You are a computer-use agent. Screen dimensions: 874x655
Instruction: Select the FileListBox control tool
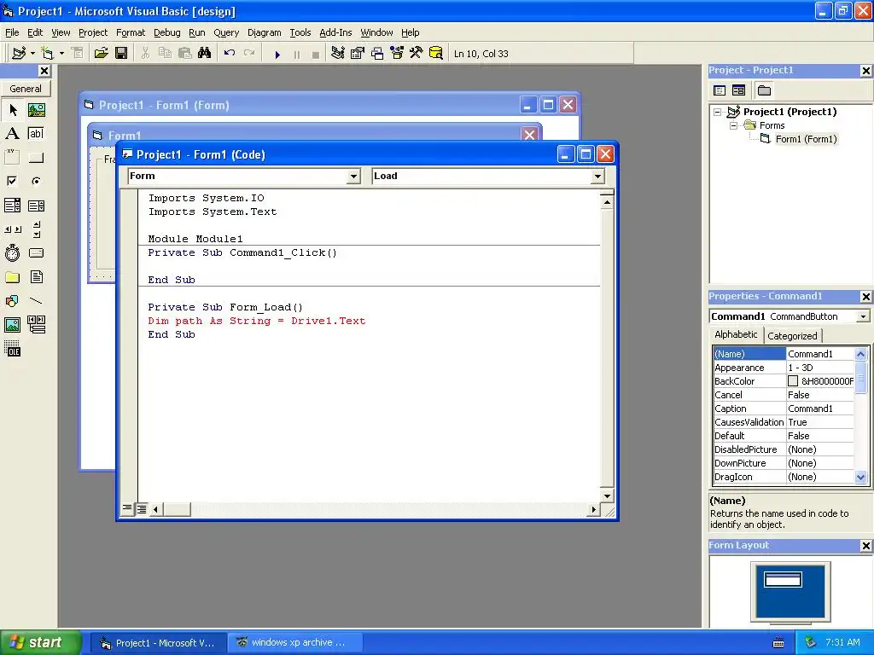tap(36, 277)
